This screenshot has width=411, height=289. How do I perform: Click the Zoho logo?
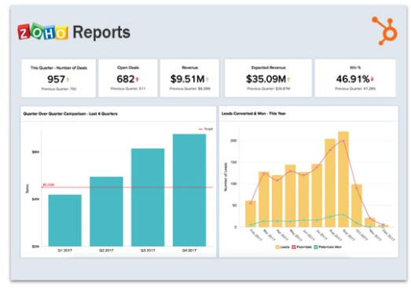coord(42,31)
